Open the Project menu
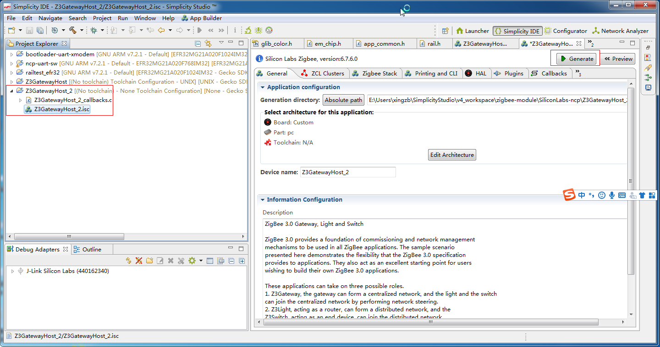Screen dimensions: 660x347 [102, 18]
